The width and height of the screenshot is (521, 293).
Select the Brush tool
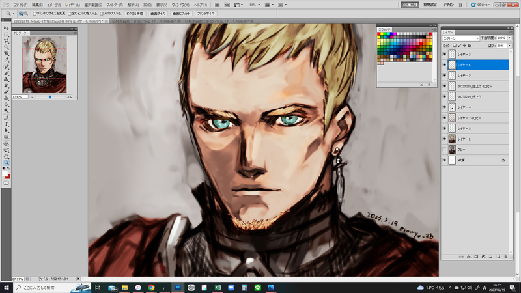pyautogui.click(x=7, y=74)
